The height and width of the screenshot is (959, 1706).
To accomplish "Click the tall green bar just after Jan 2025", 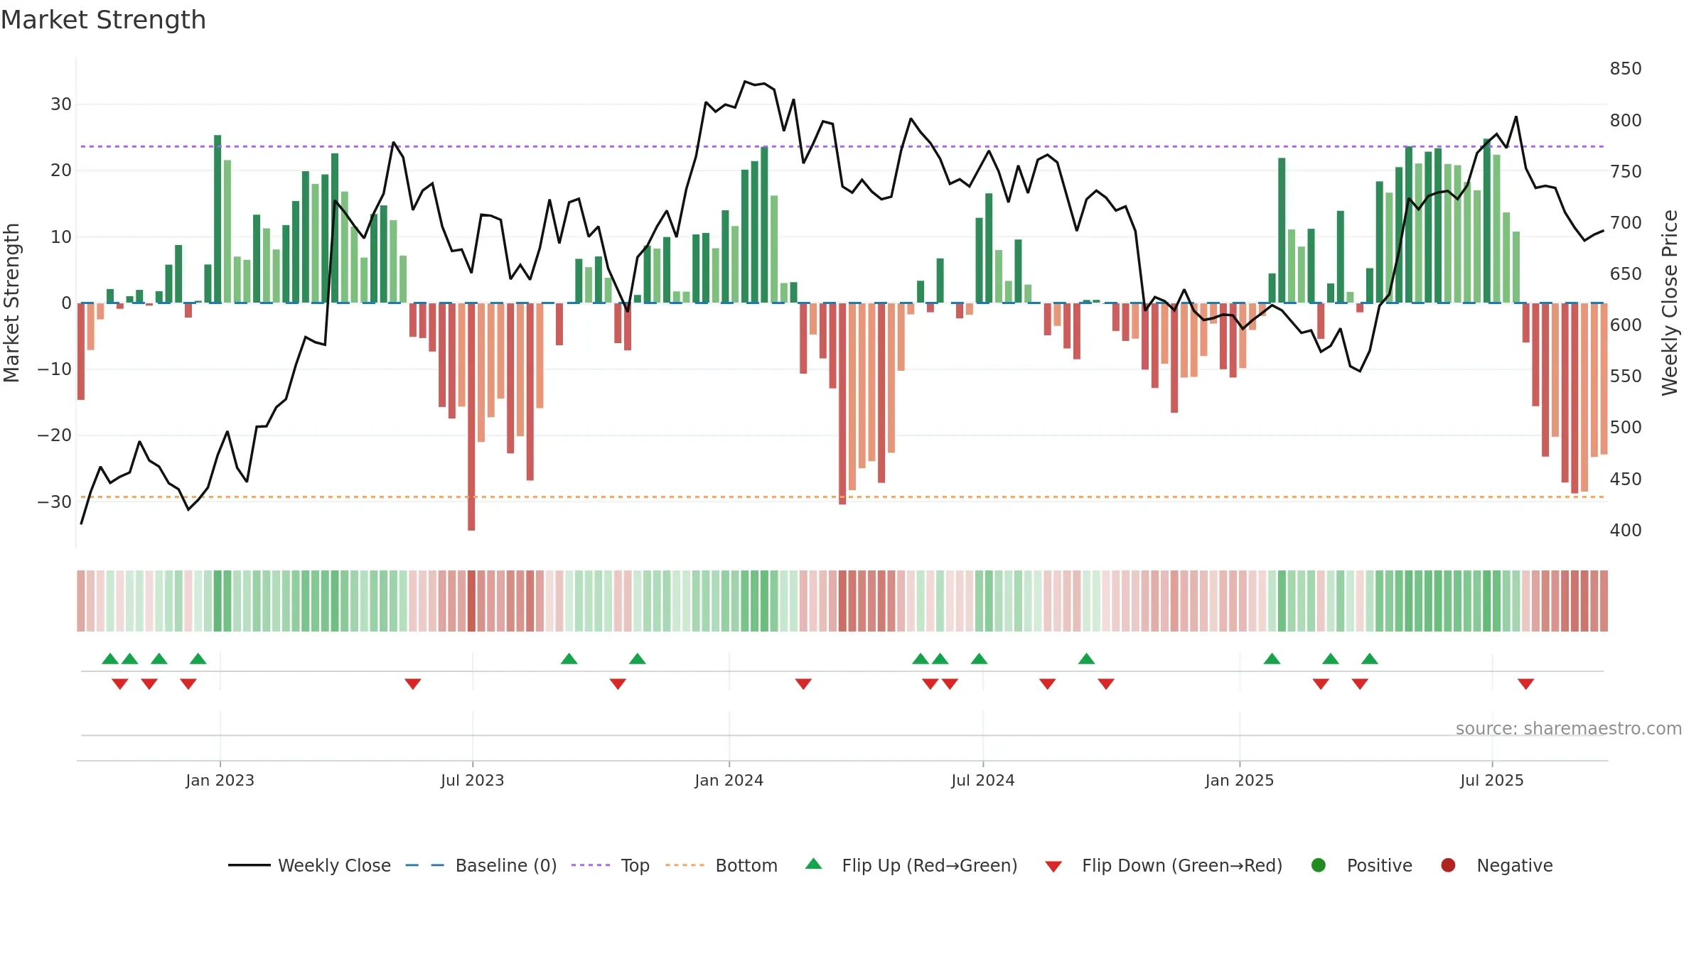I will point(1282,230).
